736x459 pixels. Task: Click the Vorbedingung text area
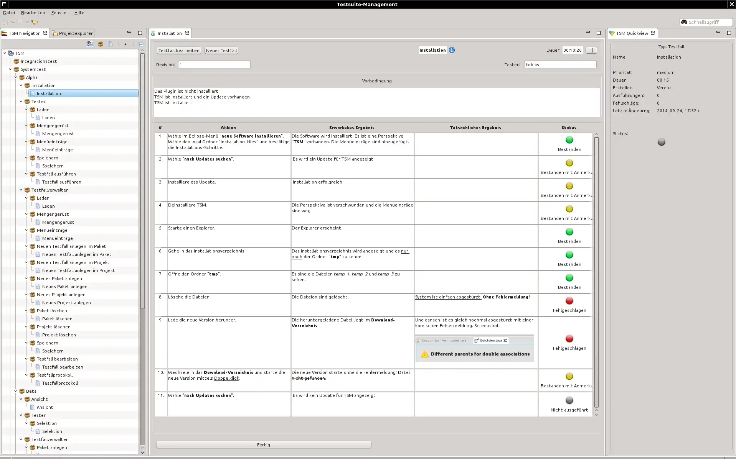click(377, 103)
